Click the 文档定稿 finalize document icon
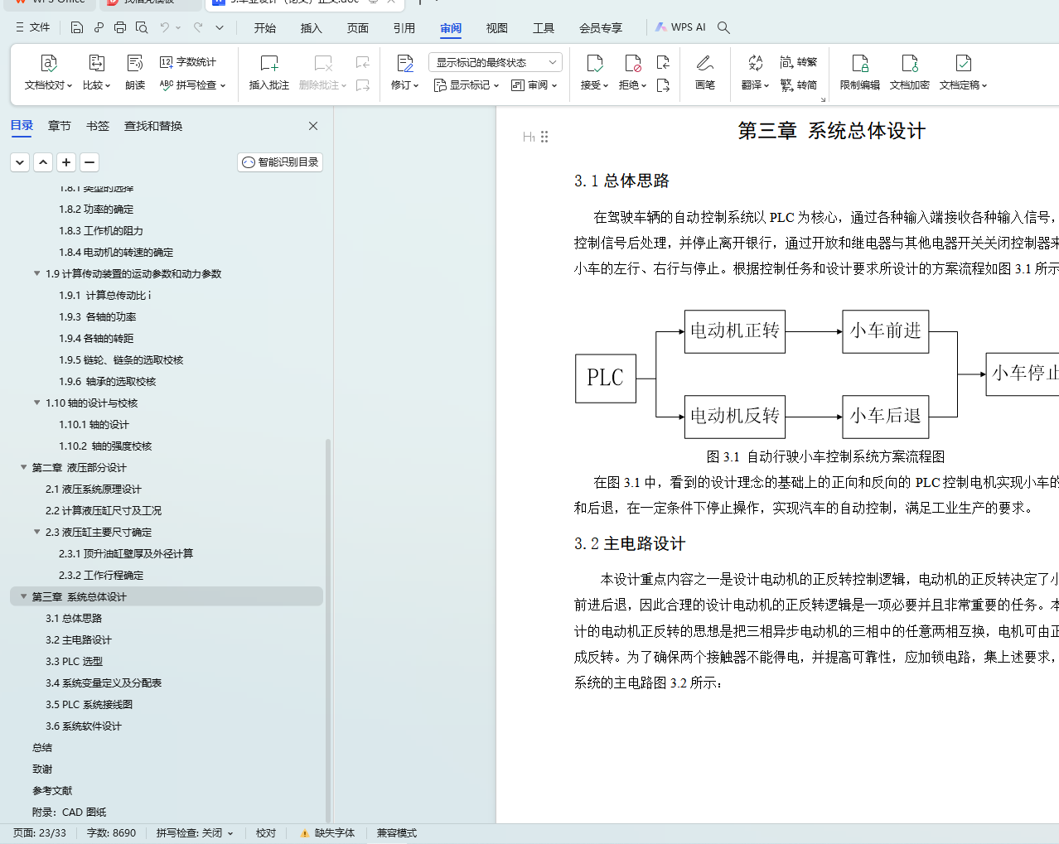 [x=963, y=64]
